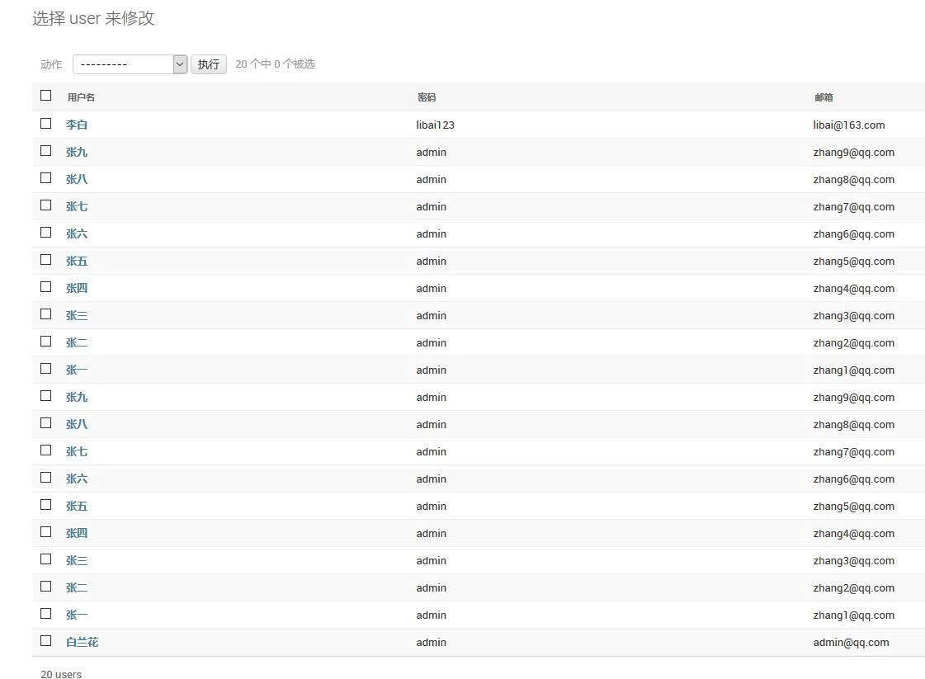Viewport: 925px width, 679px height.
Task: Select the first 张一 row checkbox
Action: 45,369
